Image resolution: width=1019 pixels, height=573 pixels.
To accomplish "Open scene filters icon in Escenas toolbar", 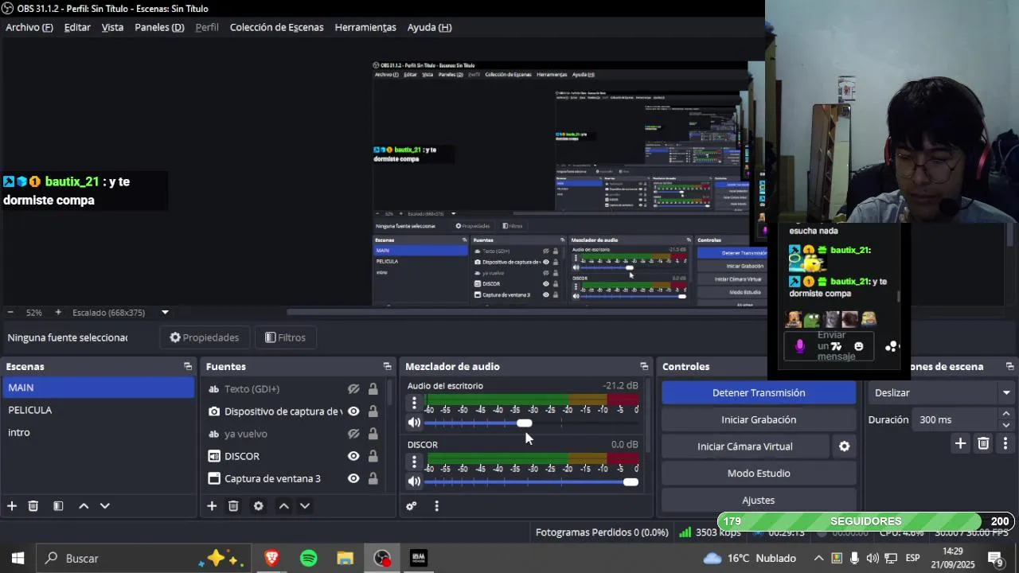I will (58, 506).
